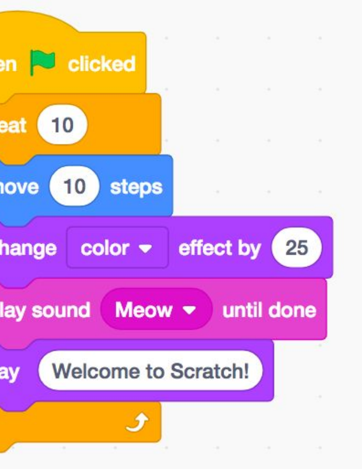Select the move block by 'steps' label
Viewport: 362px width, 469px height.
tap(136, 187)
